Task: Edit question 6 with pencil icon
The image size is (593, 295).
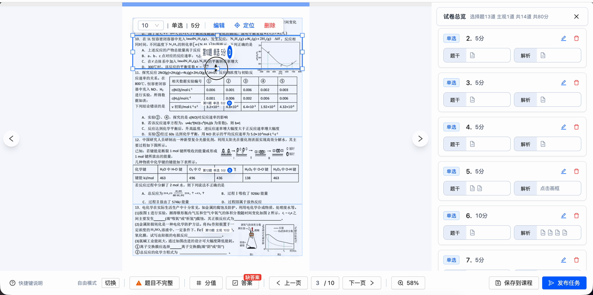Action: click(564, 216)
